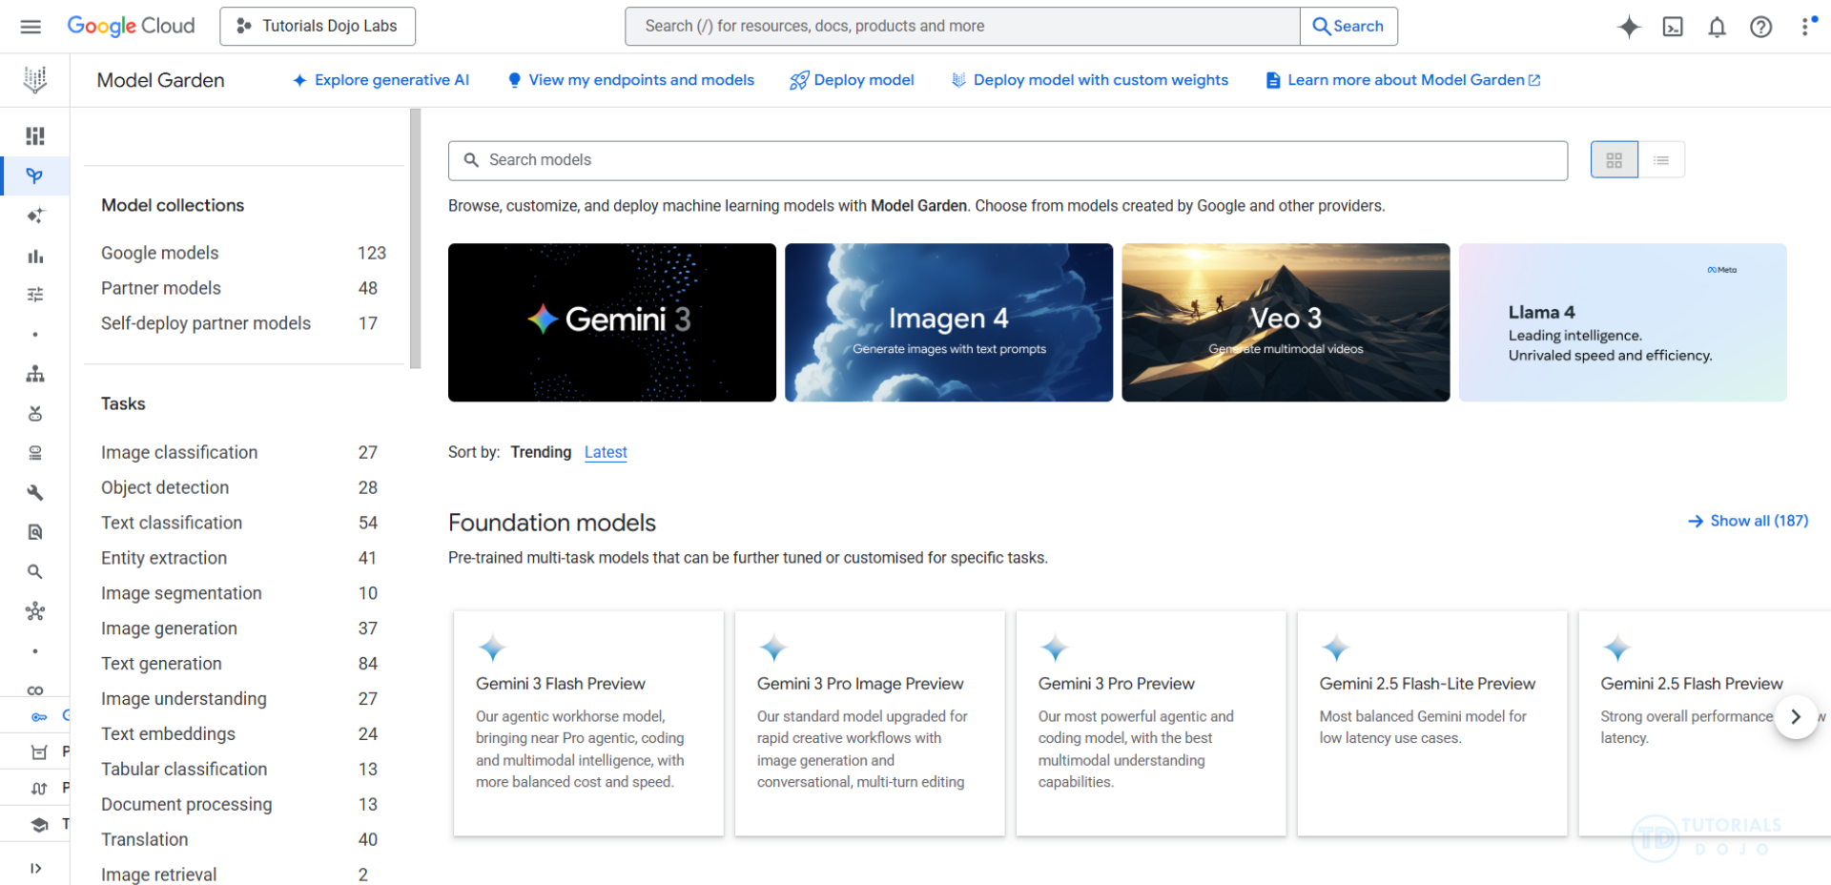1831x885 pixels.
Task: Open the notifications bell
Action: tap(1717, 27)
